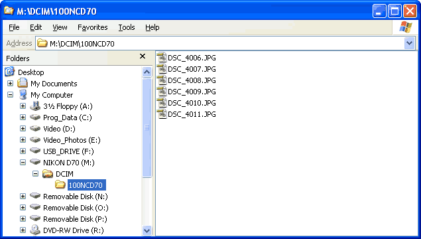The image size is (421, 239).
Task: Select the USB_DRIVE (F:) label
Action: click(68, 151)
